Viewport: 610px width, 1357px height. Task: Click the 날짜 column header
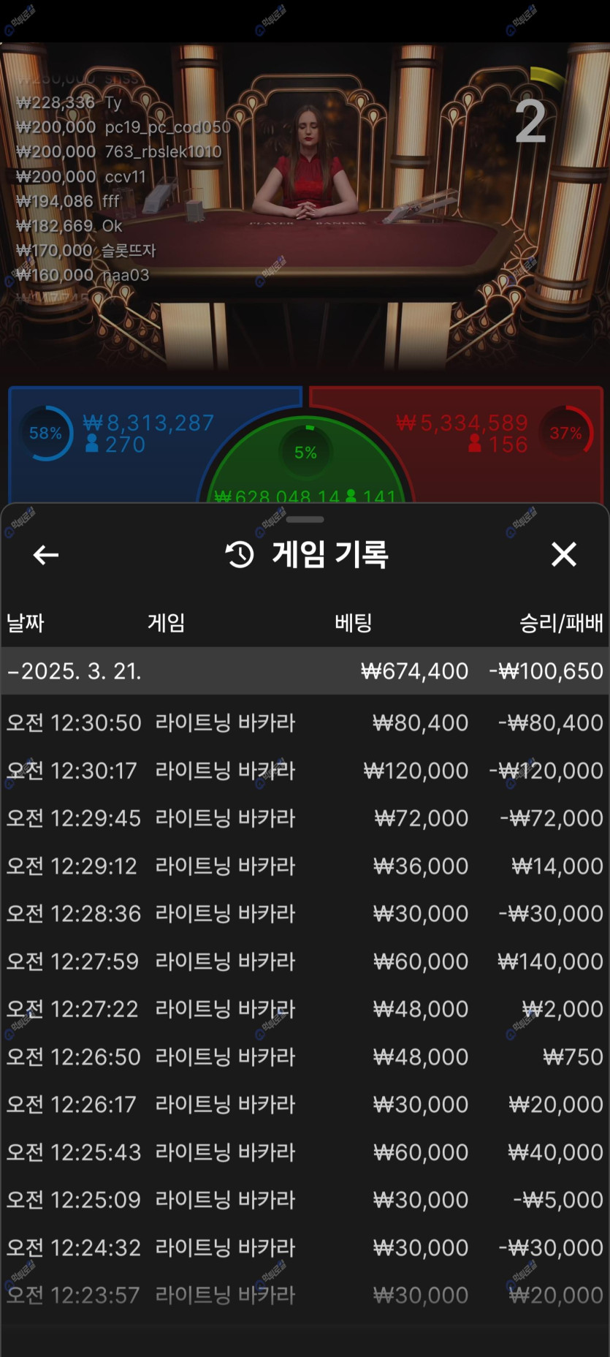click(26, 623)
